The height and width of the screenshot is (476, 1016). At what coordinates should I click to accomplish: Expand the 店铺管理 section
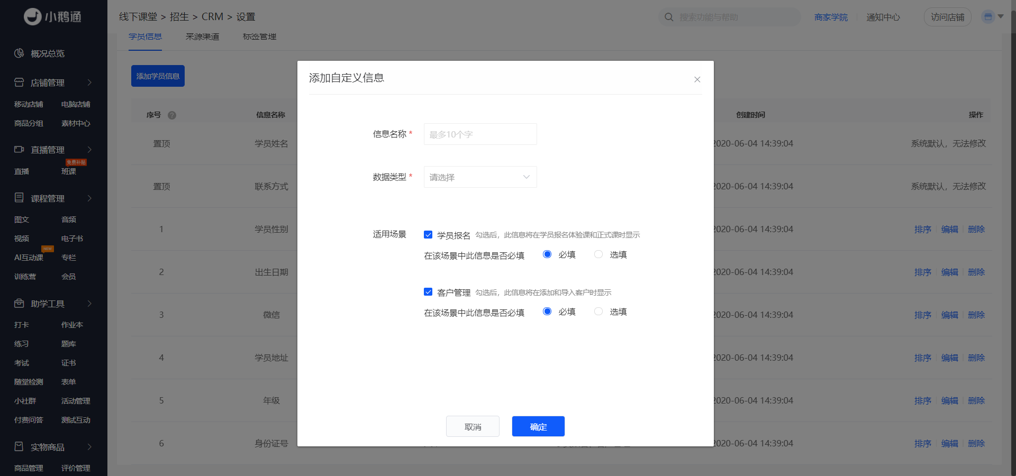pos(89,83)
